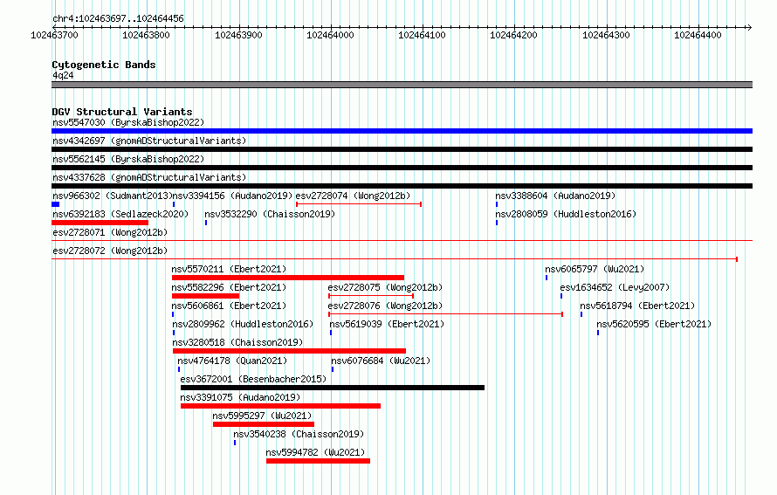Click nsv3532290 (Chaisson2019) label
Image resolution: width=777 pixels, height=495 pixels.
click(x=270, y=214)
